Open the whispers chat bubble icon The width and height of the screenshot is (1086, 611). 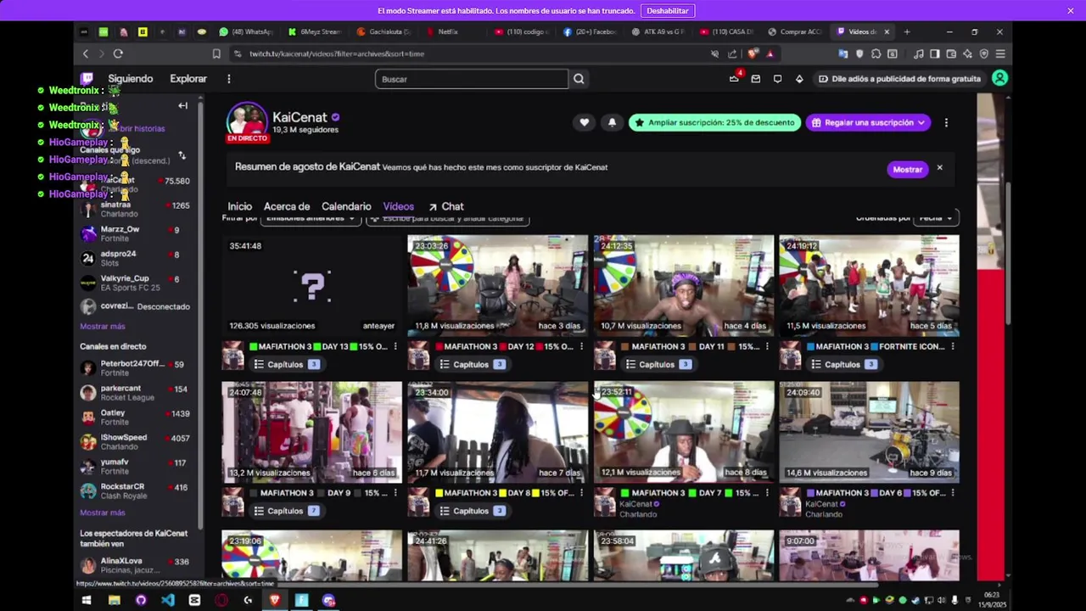tap(777, 79)
